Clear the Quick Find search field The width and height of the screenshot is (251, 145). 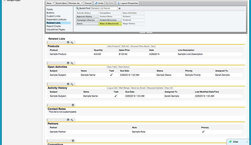click(120, 8)
